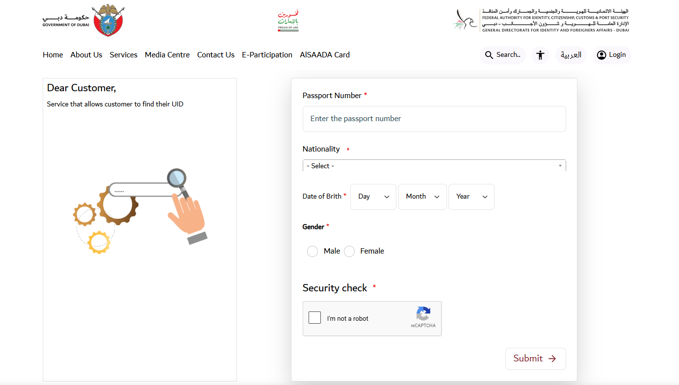Open About Us menu
The width and height of the screenshot is (679, 385).
pos(86,55)
